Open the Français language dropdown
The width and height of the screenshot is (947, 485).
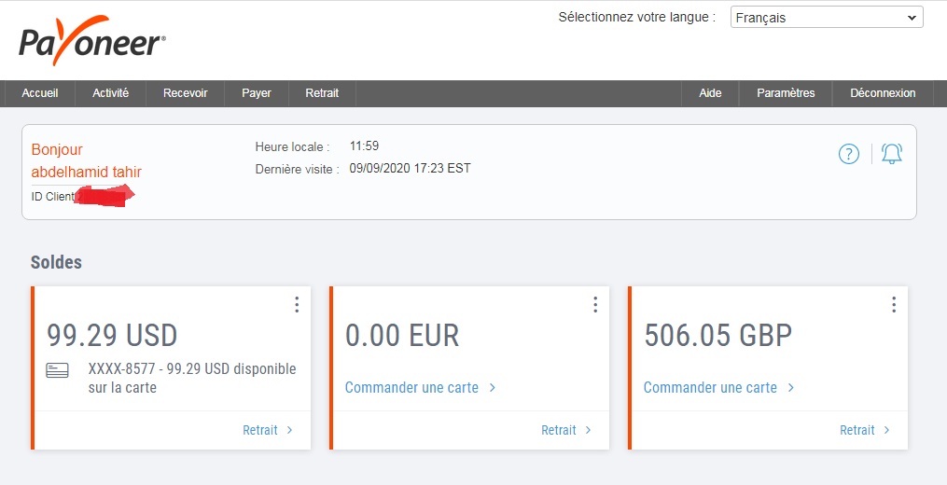(827, 18)
